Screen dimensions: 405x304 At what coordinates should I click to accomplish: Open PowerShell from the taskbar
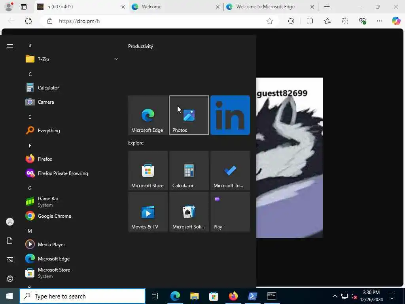252,296
